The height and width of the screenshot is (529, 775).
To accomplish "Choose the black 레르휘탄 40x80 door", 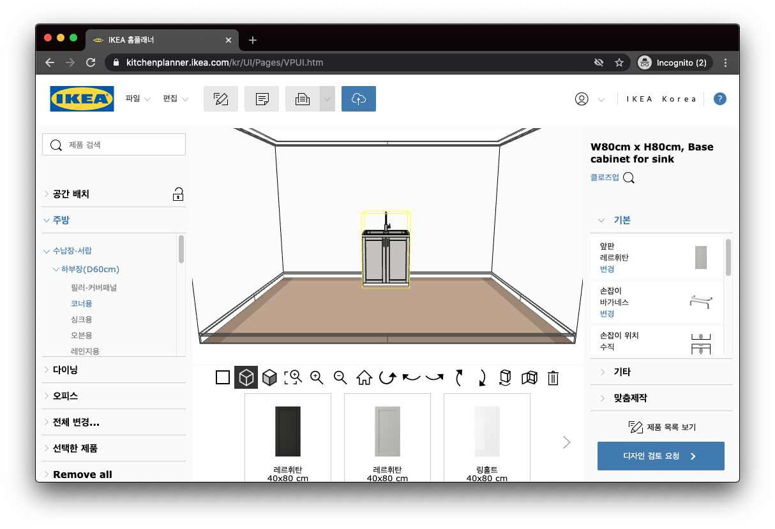I will coord(288,437).
